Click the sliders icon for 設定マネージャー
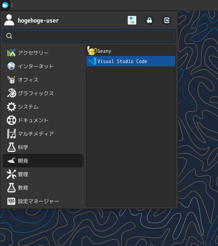Image resolution: width=218 pixels, height=246 pixels. tap(11, 201)
